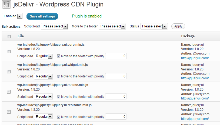Click priority field for jquery.ui.mouse.min.js
The height and width of the screenshot is (125, 220).
(116, 97)
